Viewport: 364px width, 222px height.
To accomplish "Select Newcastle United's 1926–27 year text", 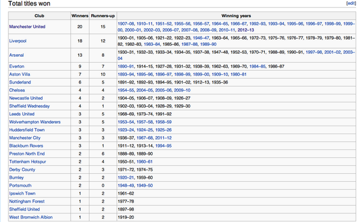I will (182, 98).
